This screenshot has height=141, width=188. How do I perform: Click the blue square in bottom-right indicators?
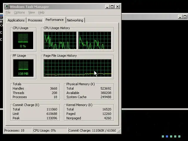pyautogui.click(x=167, y=136)
